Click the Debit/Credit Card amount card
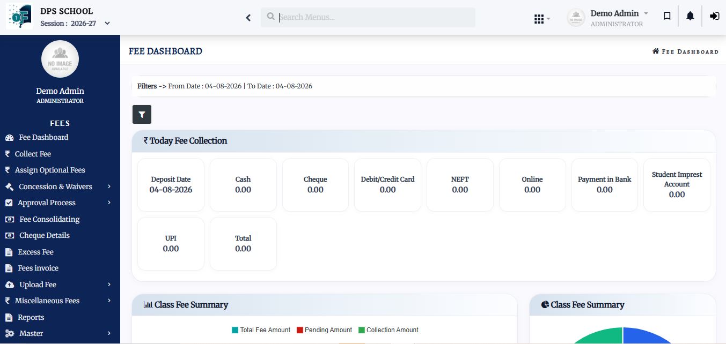726x344 pixels. 387,185
